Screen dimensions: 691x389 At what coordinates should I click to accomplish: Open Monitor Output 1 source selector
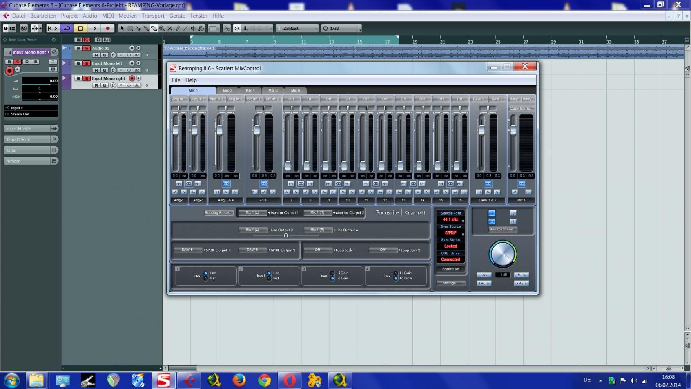pyautogui.click(x=252, y=212)
